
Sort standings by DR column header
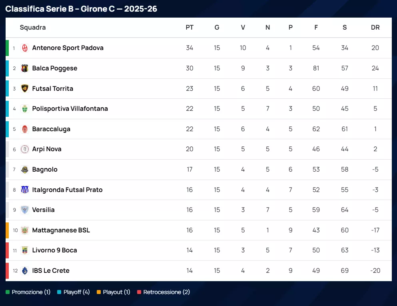pos(375,28)
